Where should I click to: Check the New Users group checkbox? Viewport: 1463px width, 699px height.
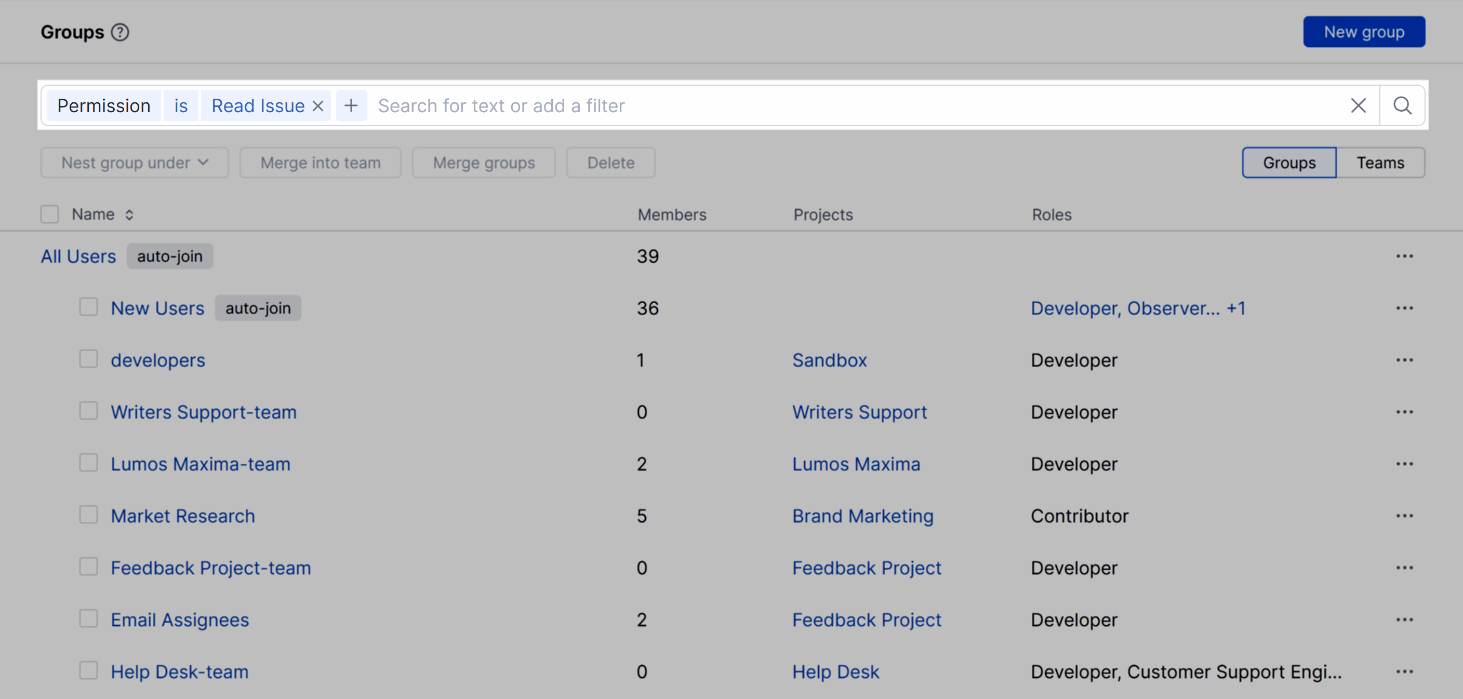[89, 306]
